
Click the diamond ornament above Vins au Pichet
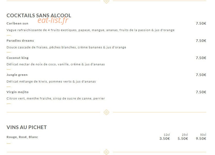click(106, 112)
